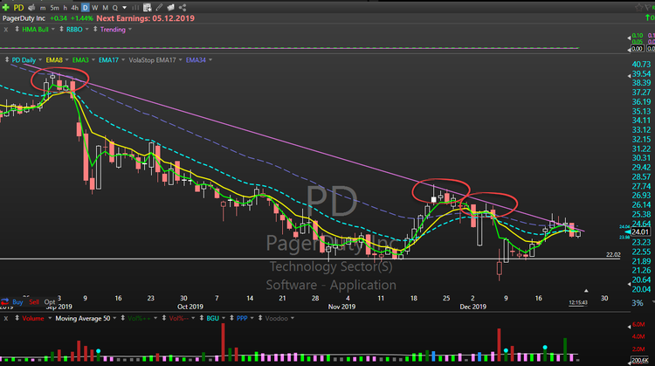Click the print chart icon
Image resolution: width=655 pixels, height=366 pixels.
[31, 8]
